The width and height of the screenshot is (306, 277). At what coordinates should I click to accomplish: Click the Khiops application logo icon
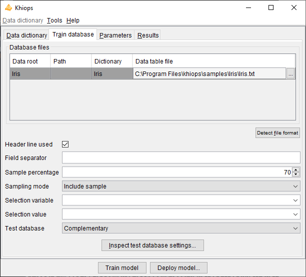coord(8,8)
